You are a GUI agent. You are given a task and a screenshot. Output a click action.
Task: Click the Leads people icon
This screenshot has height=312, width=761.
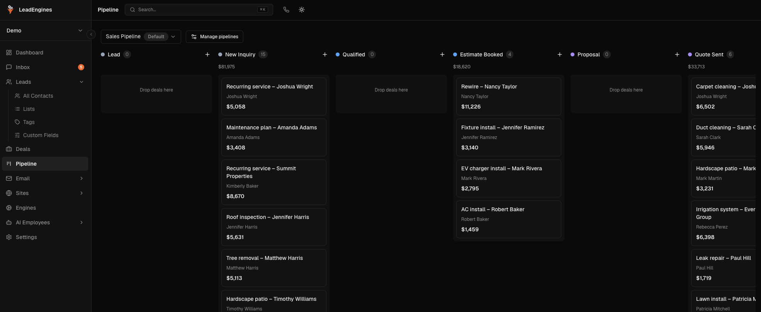9,82
